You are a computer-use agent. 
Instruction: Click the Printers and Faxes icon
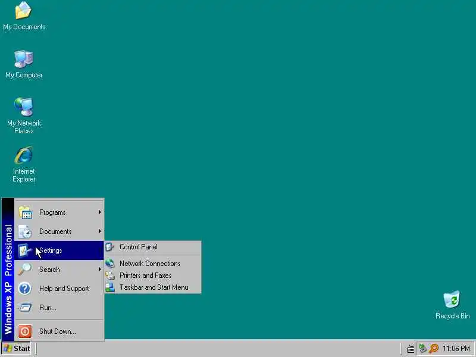pos(110,275)
